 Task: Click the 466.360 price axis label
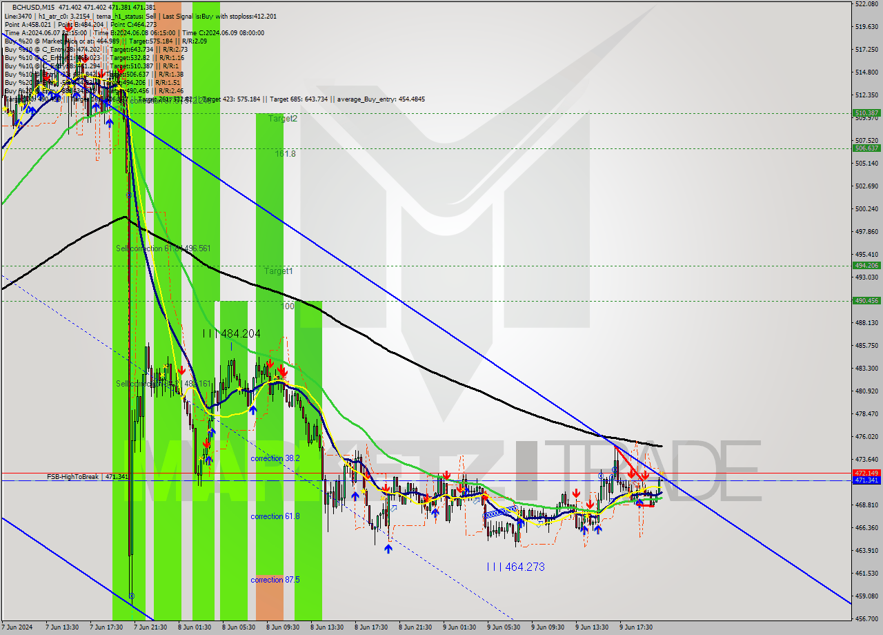tap(866, 528)
